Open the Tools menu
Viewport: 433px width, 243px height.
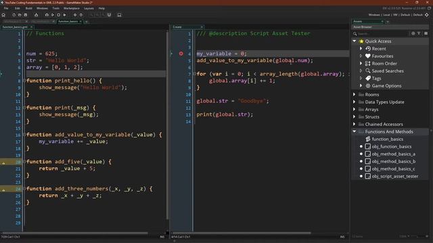[x=55, y=8]
